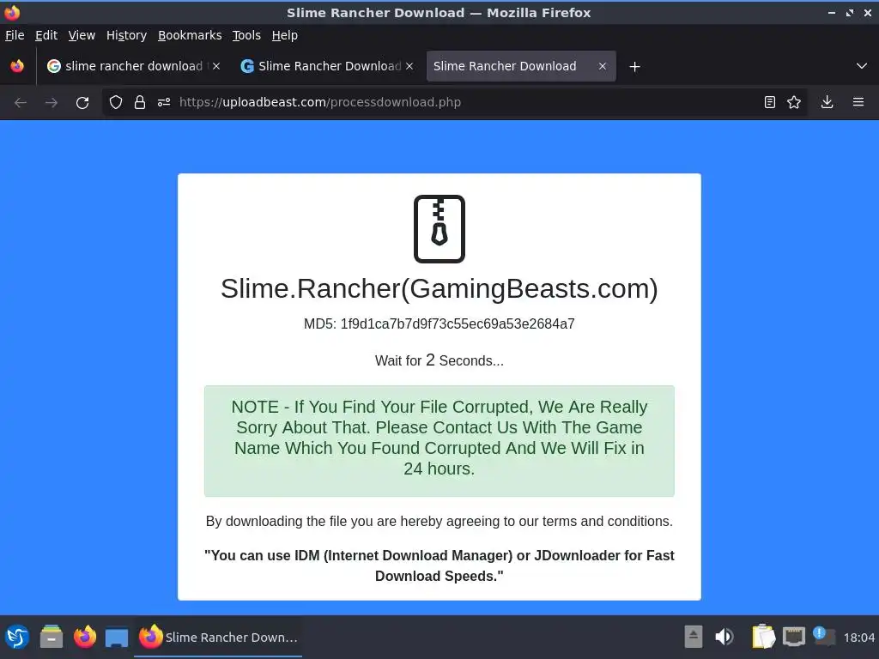Open the Firefox hamburger menu
Viewport: 879px width, 659px height.
[x=858, y=102]
